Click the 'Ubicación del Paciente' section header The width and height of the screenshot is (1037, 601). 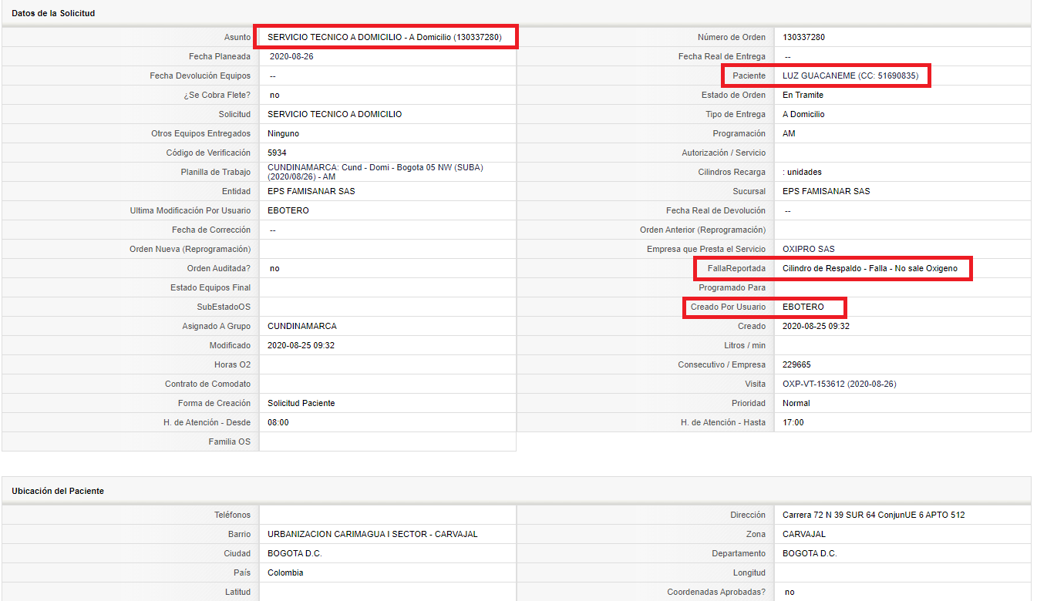click(58, 491)
